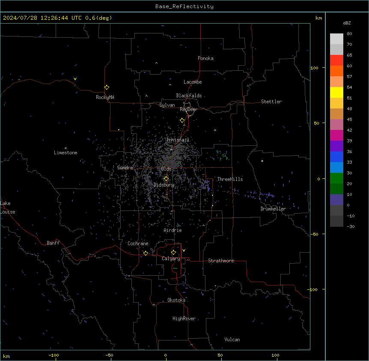The width and height of the screenshot is (369, 361).
Task: Pick the bright green 20-30 dBZ legend swatch
Action: click(x=336, y=178)
